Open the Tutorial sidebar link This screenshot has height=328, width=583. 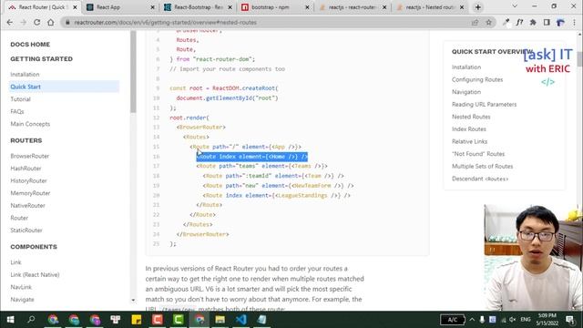click(20, 99)
